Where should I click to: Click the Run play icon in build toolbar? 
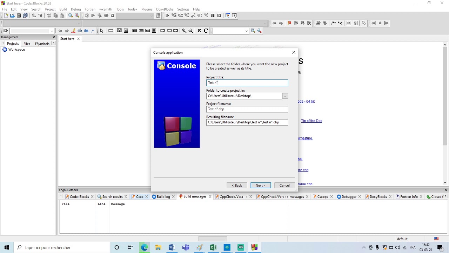click(x=93, y=15)
